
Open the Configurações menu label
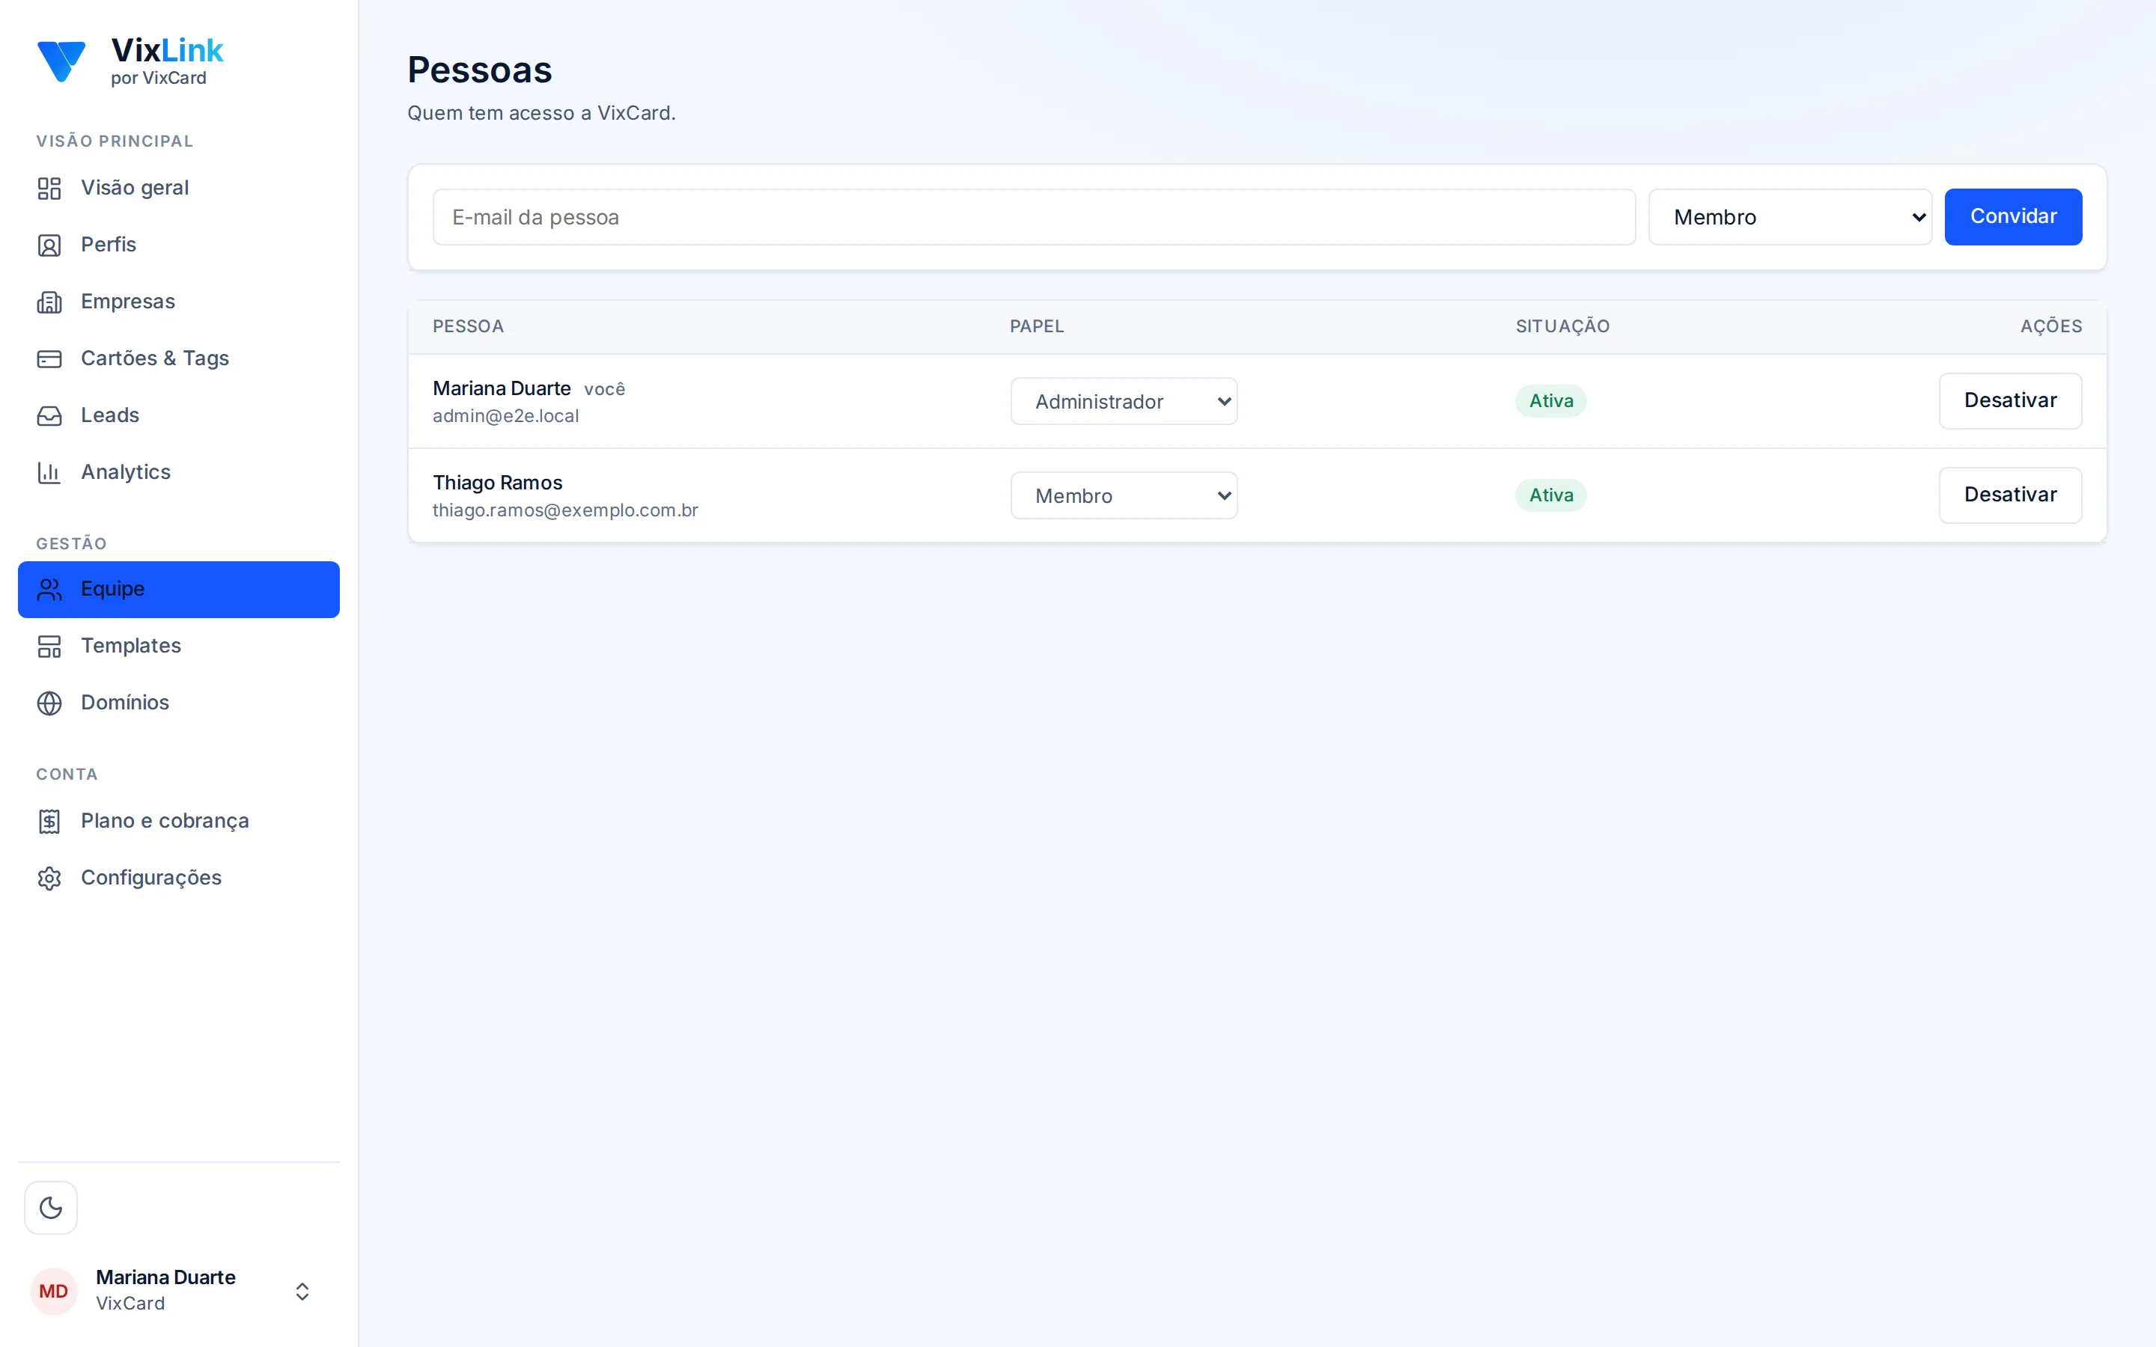tap(151, 878)
